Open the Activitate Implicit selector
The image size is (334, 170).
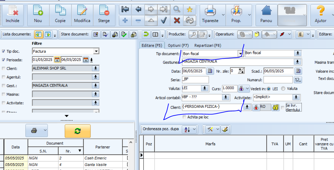click(x=296, y=97)
